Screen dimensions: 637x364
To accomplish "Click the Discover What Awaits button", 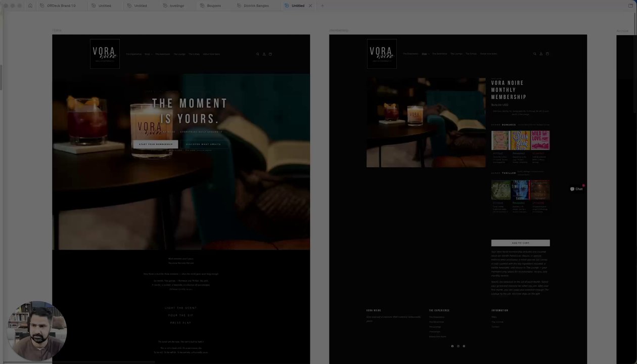I will [203, 144].
